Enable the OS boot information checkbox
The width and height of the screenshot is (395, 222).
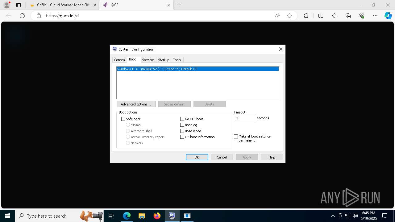182,137
